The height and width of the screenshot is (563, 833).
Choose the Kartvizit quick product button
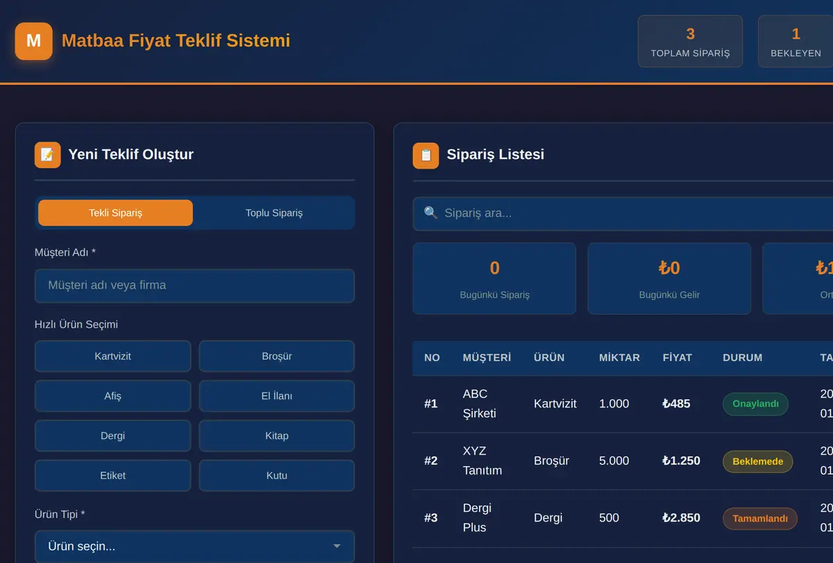(112, 356)
